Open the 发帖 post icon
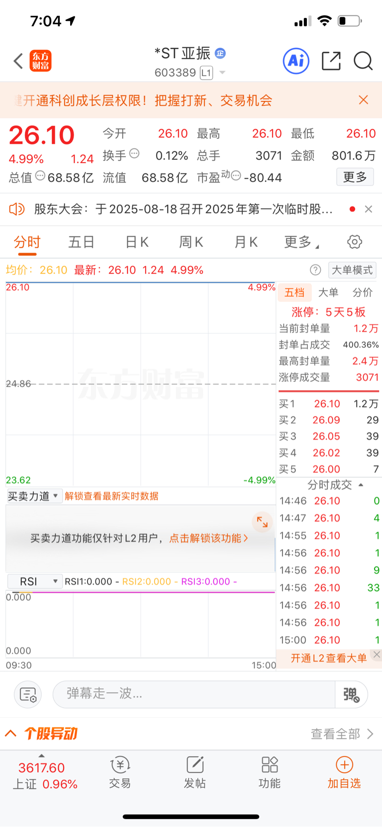382x827 pixels. [195, 772]
